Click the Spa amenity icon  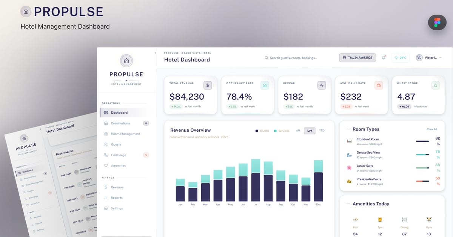[x=380, y=219]
